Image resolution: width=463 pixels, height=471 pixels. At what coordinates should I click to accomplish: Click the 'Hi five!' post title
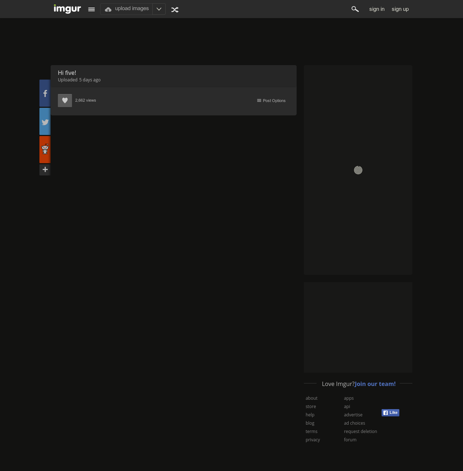pyautogui.click(x=67, y=73)
